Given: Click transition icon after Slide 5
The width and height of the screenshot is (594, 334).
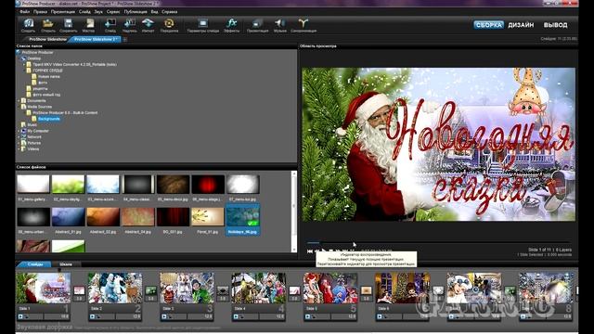Looking at the screenshot, I should [x=367, y=290].
